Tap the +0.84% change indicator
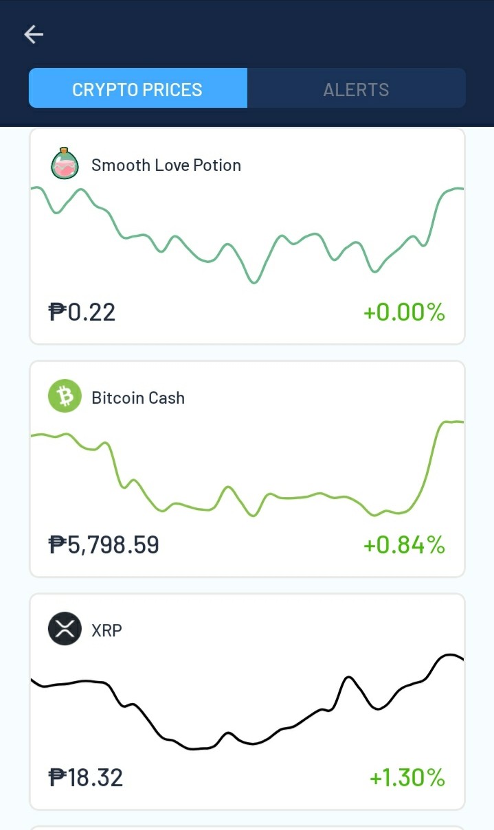This screenshot has width=494, height=830. pyautogui.click(x=405, y=545)
